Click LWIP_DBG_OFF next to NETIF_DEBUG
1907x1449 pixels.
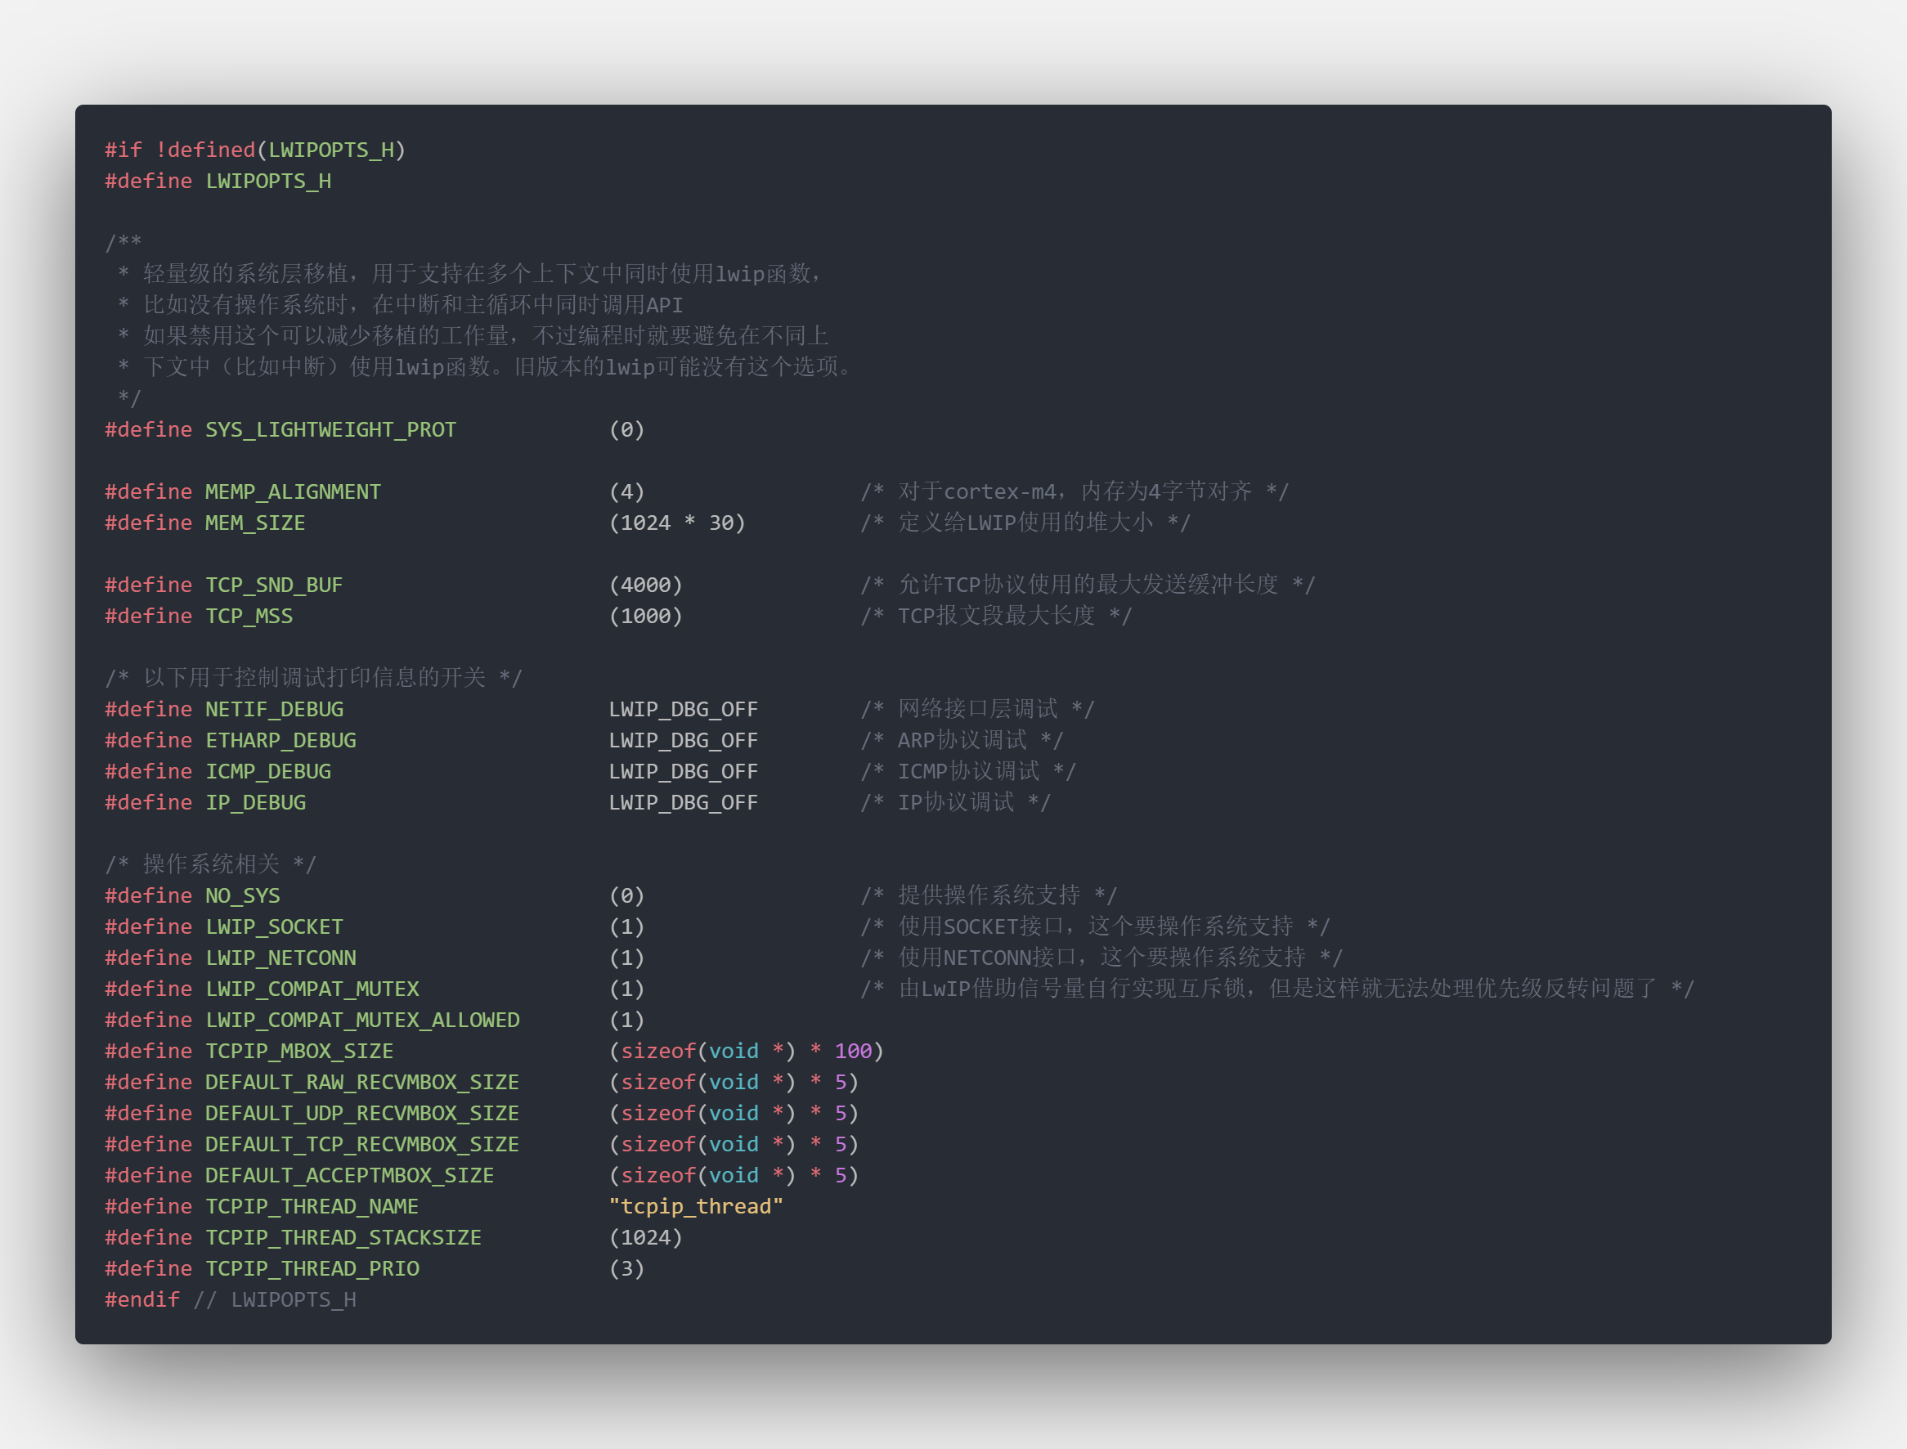tap(683, 709)
